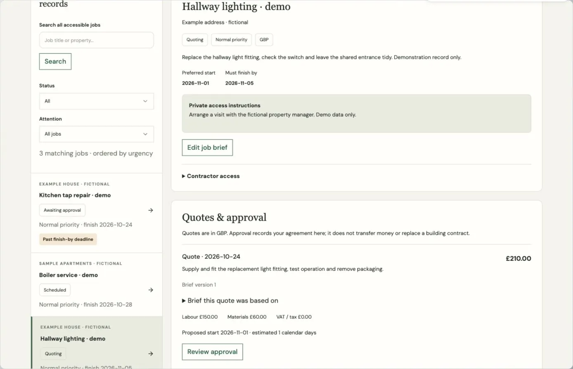This screenshot has height=369, width=573.
Task: Click the Quoting badge in job list
Action: (53, 354)
